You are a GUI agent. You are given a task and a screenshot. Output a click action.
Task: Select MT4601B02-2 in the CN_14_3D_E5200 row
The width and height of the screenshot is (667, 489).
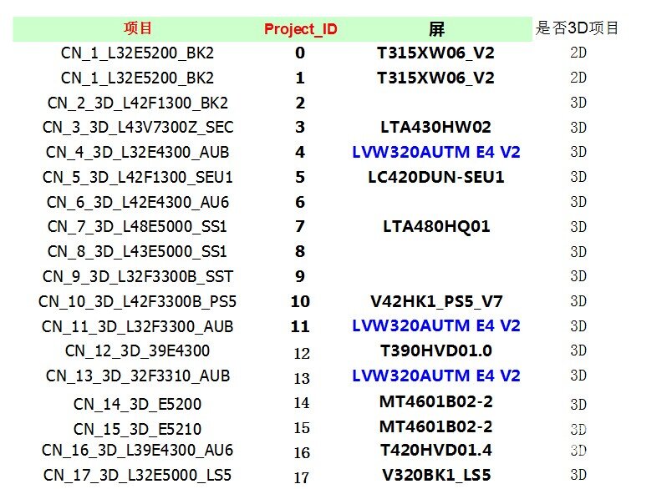pyautogui.click(x=436, y=401)
